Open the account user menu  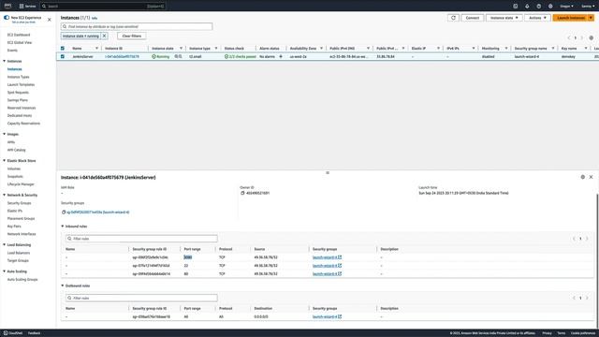coord(588,7)
